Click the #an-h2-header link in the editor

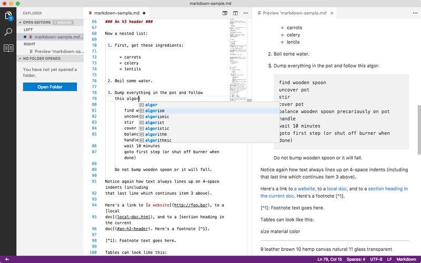pyautogui.click(x=133, y=229)
